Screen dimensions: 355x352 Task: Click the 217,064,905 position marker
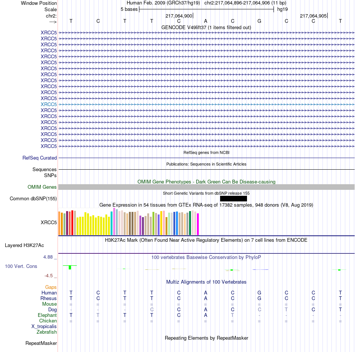point(314,16)
